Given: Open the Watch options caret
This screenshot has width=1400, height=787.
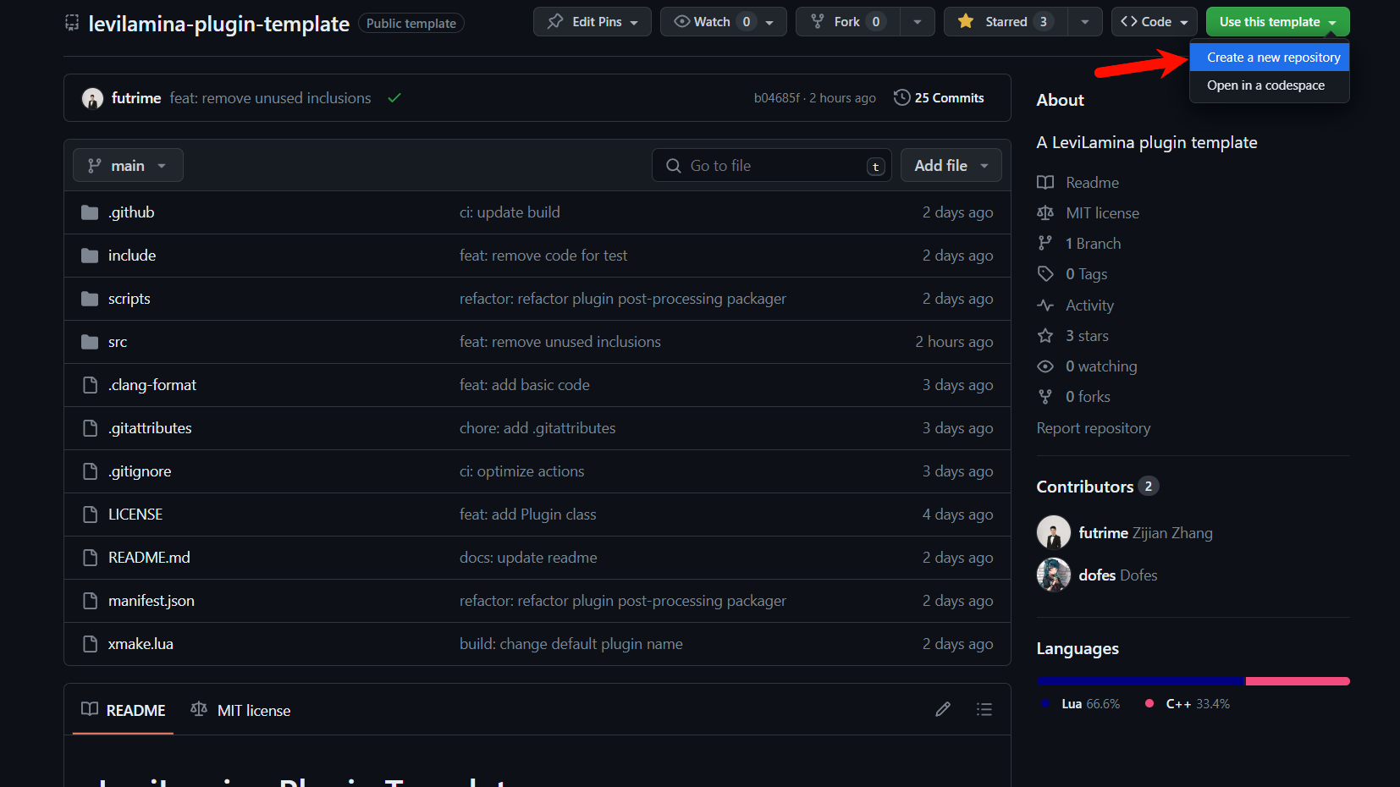Looking at the screenshot, I should (769, 23).
